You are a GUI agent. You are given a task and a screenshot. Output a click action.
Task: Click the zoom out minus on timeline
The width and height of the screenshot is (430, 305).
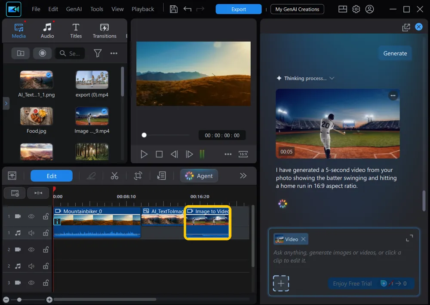pyautogui.click(x=6, y=299)
